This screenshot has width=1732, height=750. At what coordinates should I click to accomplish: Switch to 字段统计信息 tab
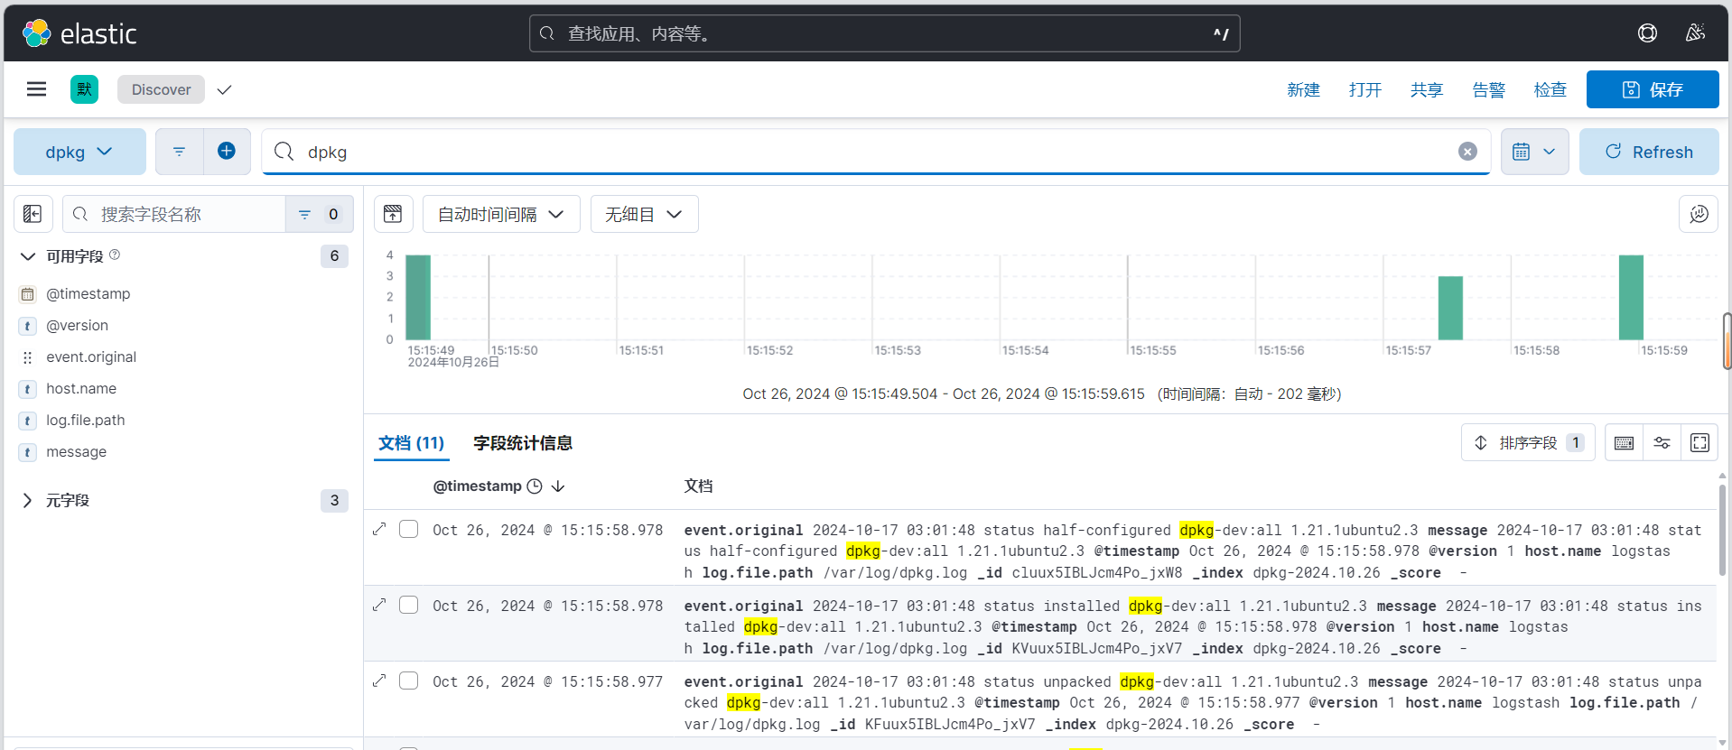(x=523, y=443)
